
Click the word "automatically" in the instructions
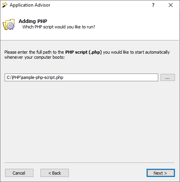pos(157,52)
